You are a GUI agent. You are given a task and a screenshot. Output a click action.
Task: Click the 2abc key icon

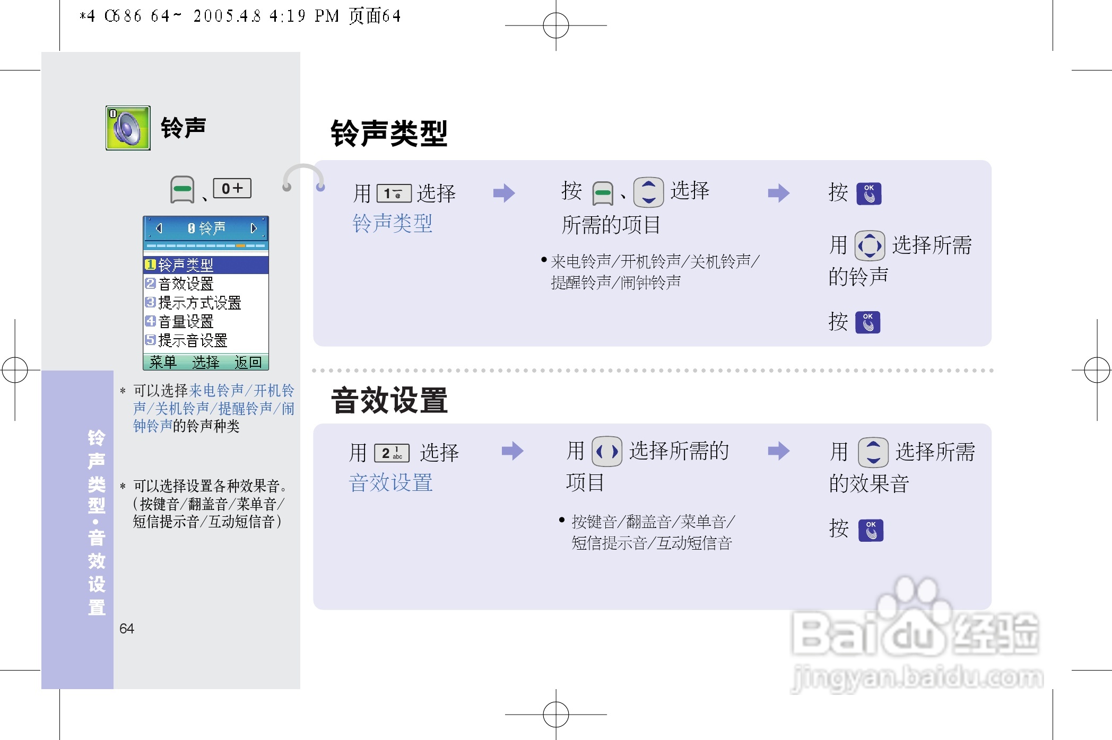pyautogui.click(x=392, y=453)
